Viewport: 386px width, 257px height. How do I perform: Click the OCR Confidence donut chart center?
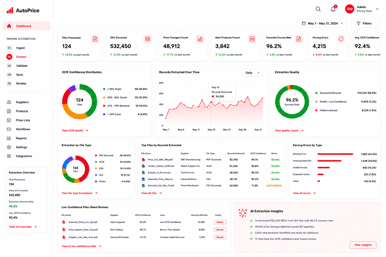click(79, 102)
